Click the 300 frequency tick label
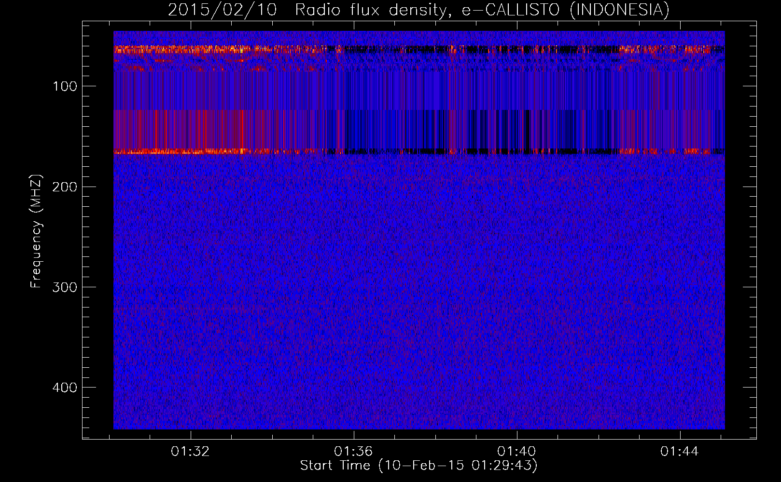Screen dimensions: 781x482 coord(65,287)
